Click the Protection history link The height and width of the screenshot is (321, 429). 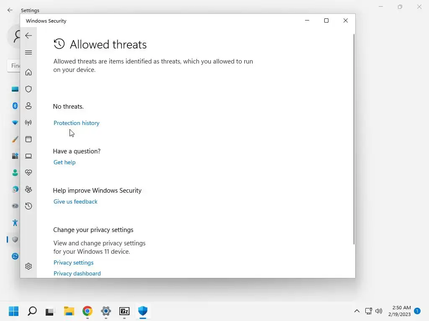pos(76,123)
